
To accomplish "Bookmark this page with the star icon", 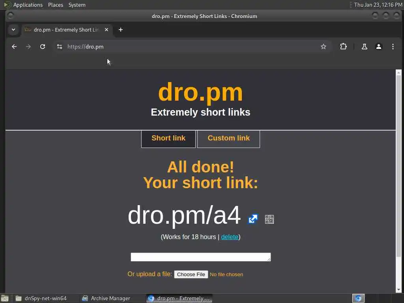I will pyautogui.click(x=324, y=47).
